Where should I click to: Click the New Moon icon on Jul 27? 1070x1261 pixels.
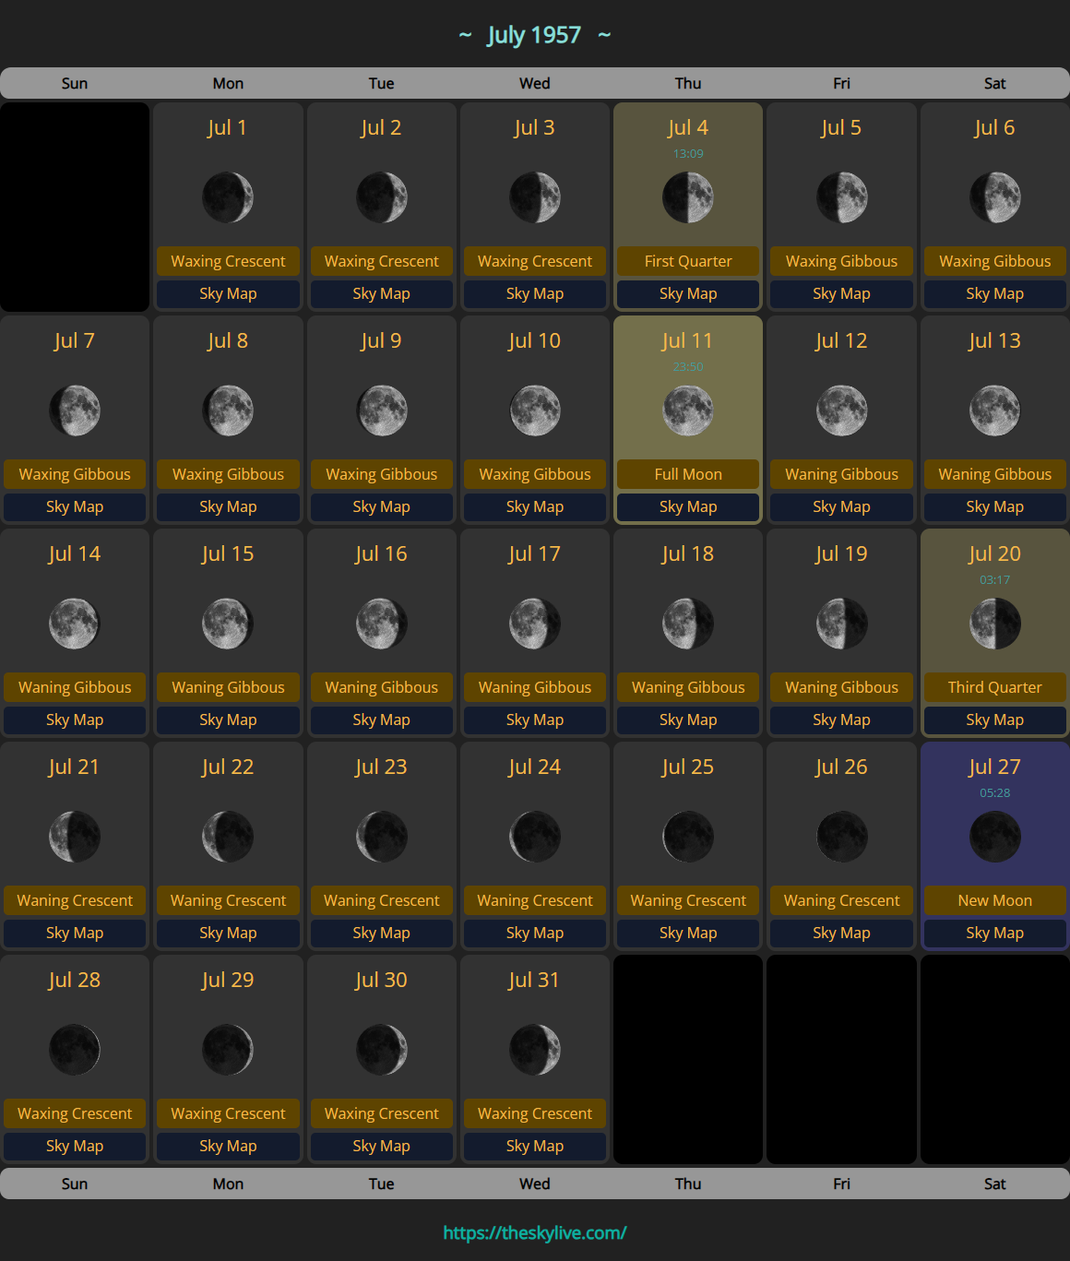click(994, 837)
